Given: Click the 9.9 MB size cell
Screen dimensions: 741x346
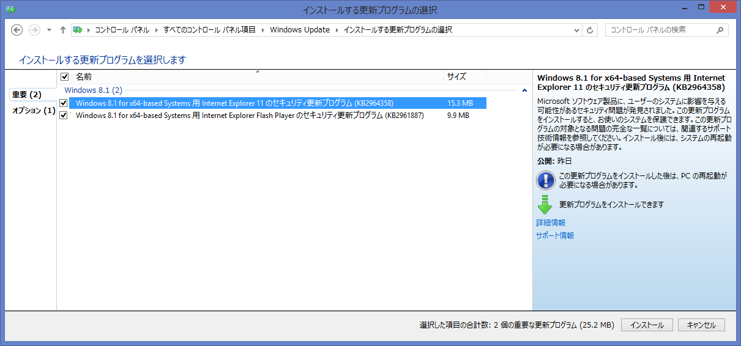Looking at the screenshot, I should [458, 115].
